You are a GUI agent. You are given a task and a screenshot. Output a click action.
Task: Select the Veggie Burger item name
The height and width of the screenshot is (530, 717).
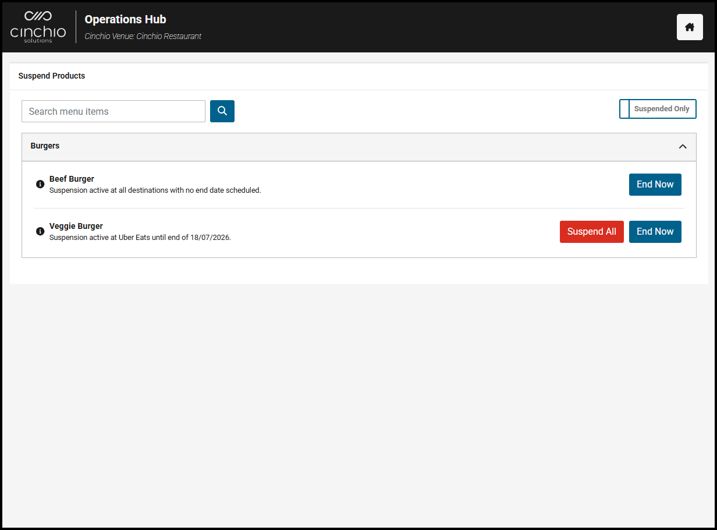pyautogui.click(x=76, y=226)
